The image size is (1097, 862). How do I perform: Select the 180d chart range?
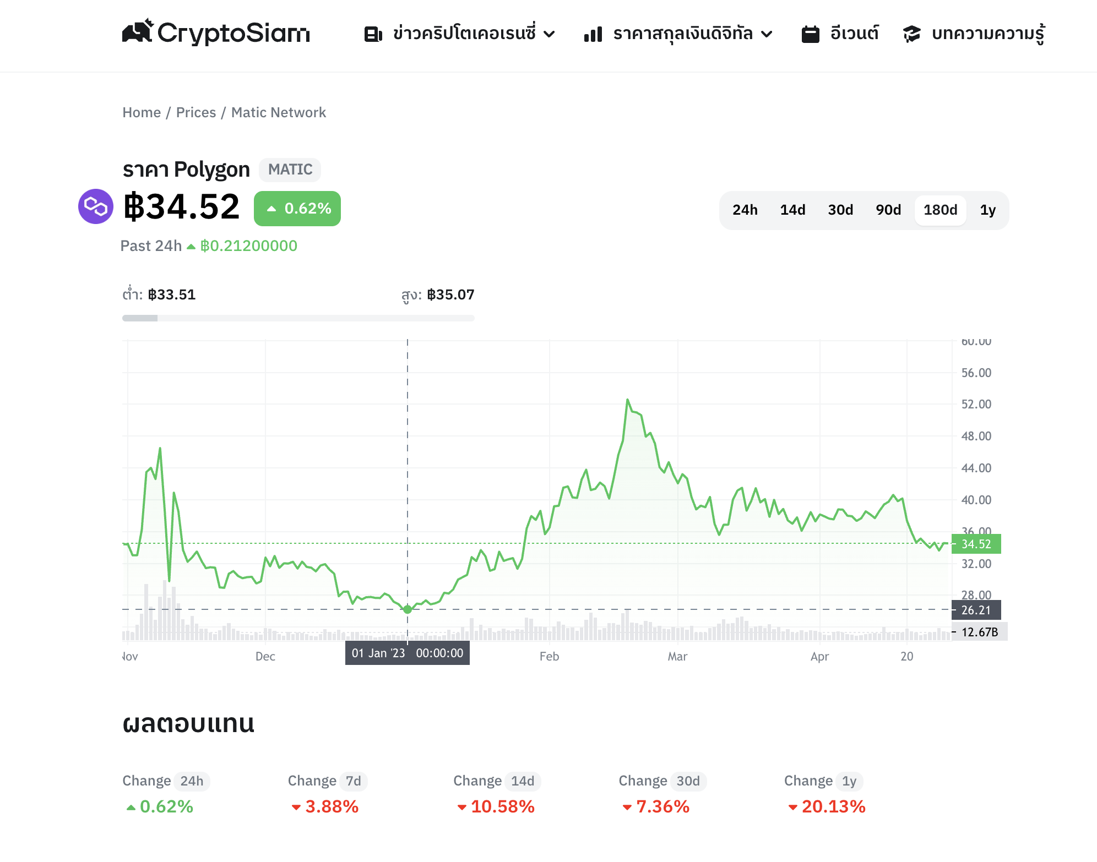click(x=941, y=210)
